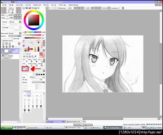Open Program Files taskbar button
This screenshot has height=135, width=163.
click(35, 128)
